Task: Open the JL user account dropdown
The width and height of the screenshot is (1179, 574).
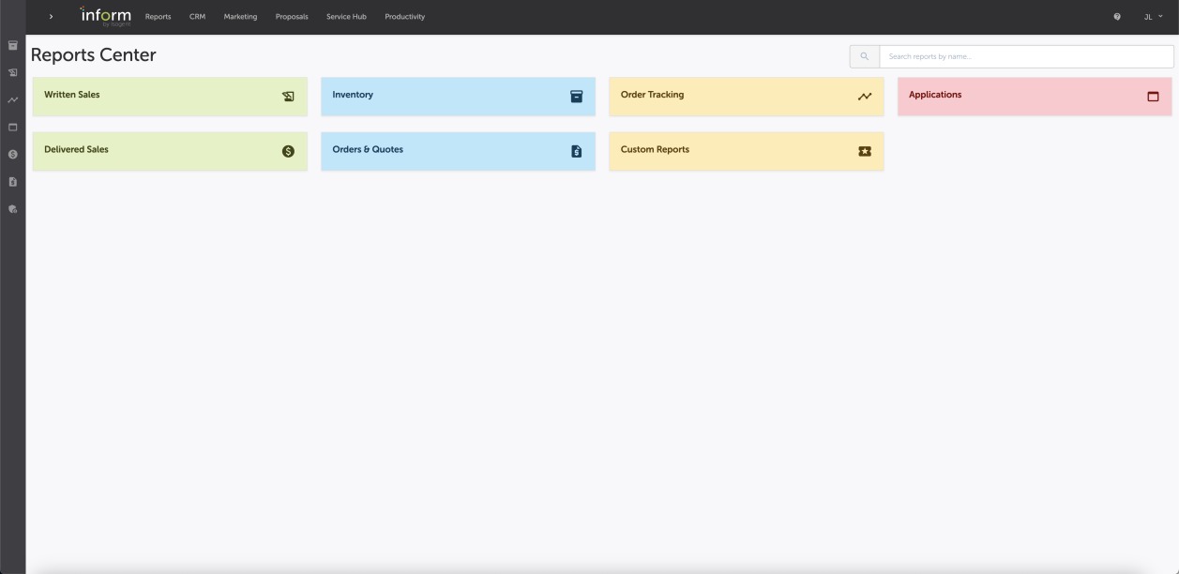Action: point(1153,17)
